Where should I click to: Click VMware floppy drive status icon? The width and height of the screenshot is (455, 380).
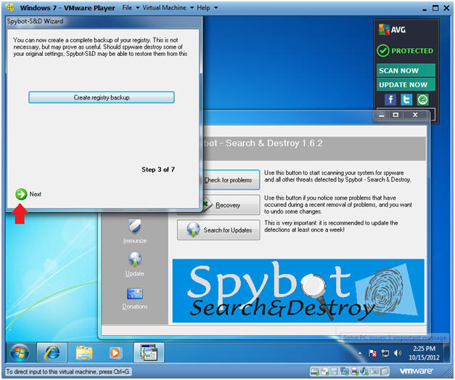[x=334, y=371]
